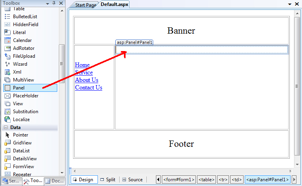Select the BulletedList control icon
This screenshot has width=302, height=186.
(x=8, y=16)
